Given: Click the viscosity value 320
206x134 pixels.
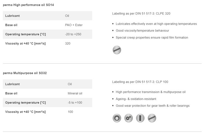Looking at the screenshot, I should point(68,44).
